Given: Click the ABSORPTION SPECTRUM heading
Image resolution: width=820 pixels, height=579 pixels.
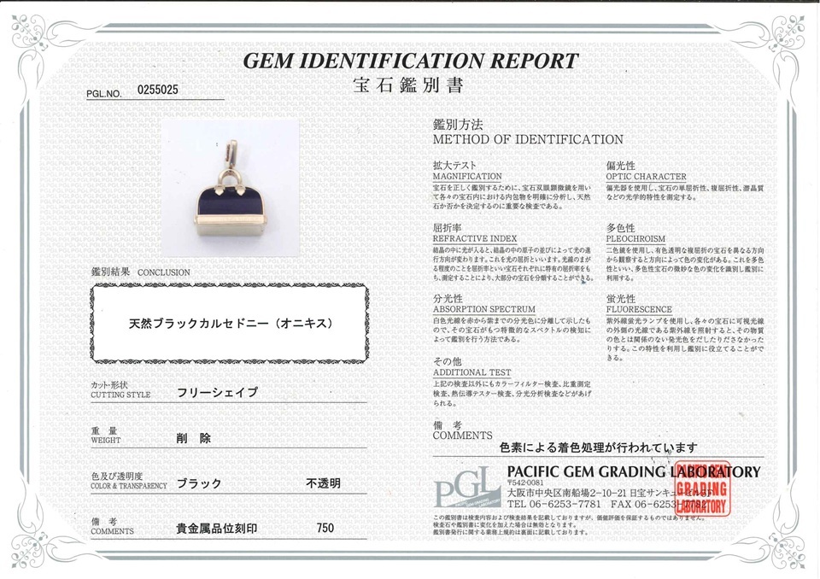Looking at the screenshot, I should click(x=484, y=309).
